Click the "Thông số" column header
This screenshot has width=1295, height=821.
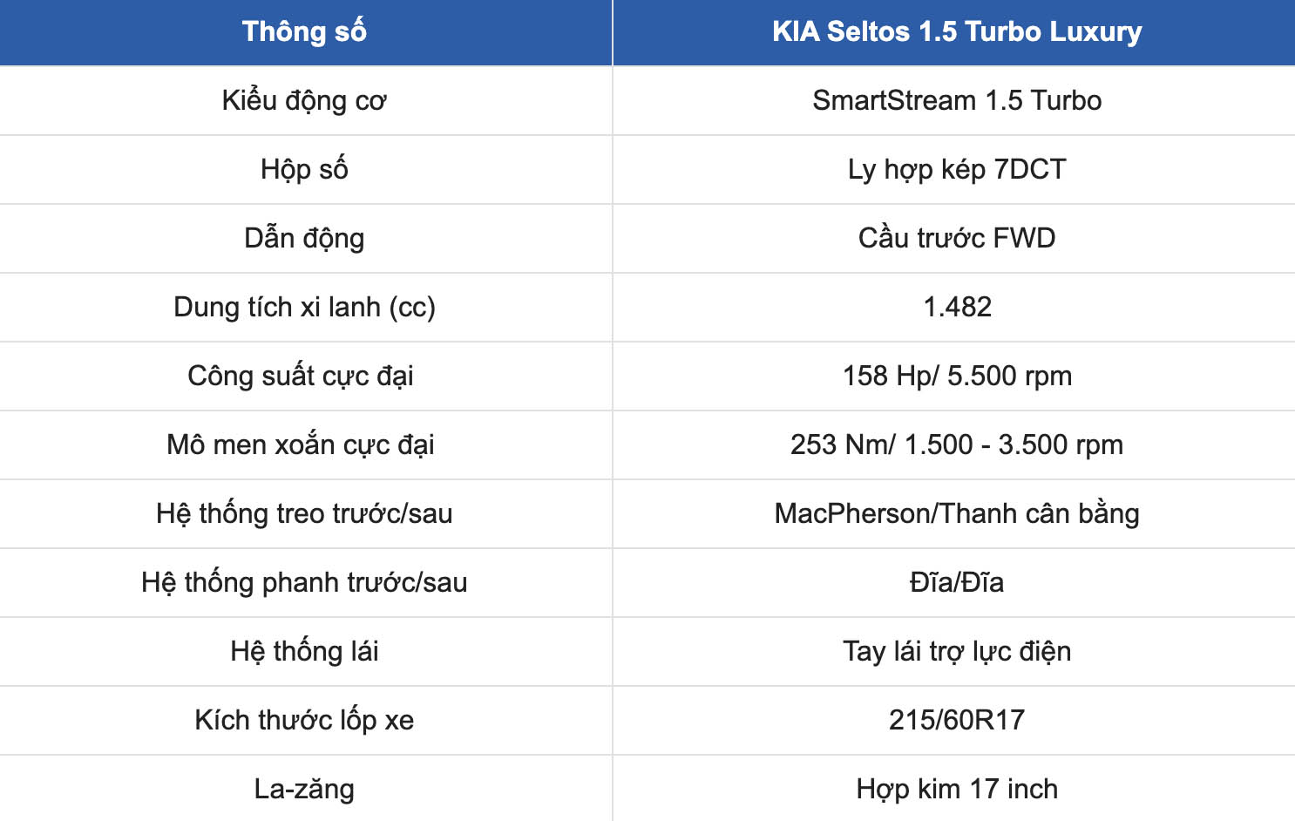click(x=304, y=32)
